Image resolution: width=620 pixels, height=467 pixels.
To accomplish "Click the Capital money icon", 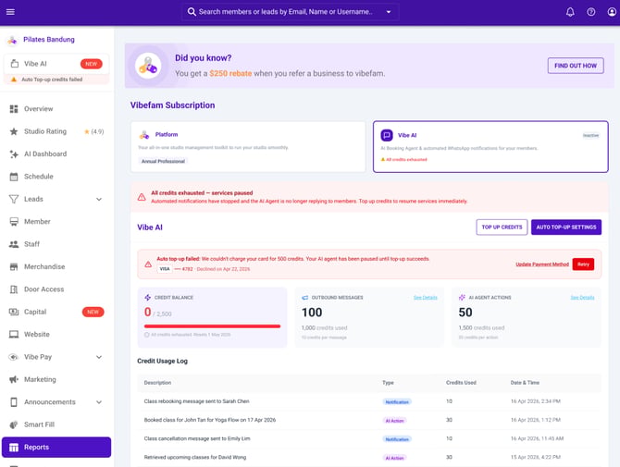I will tap(14, 312).
